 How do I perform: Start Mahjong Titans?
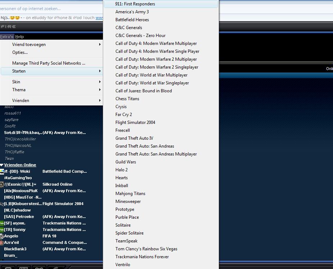click(x=161, y=194)
